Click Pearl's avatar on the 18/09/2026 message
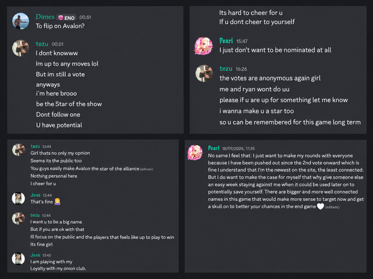The height and width of the screenshot is (279, 373). pyautogui.click(x=195, y=152)
